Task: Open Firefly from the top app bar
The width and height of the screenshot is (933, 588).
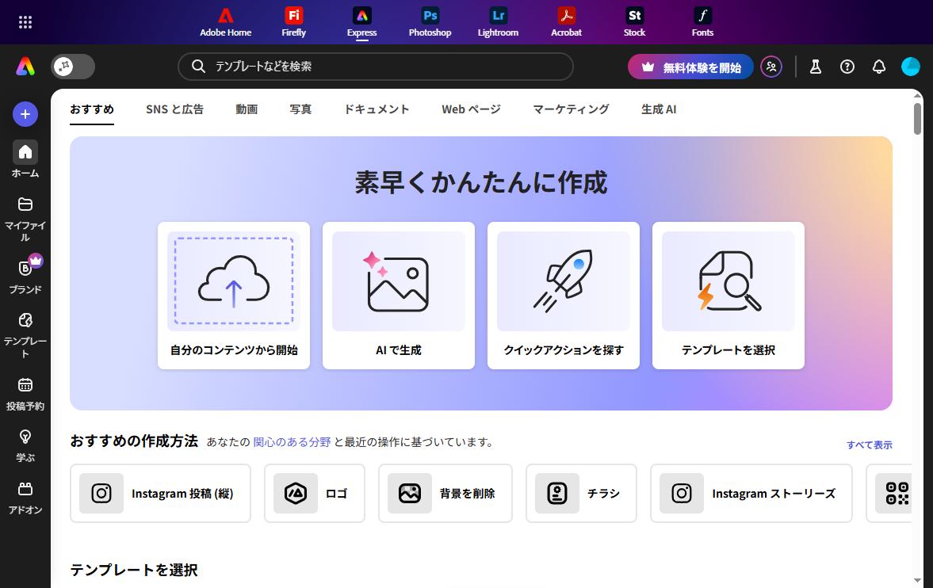Action: tap(293, 21)
